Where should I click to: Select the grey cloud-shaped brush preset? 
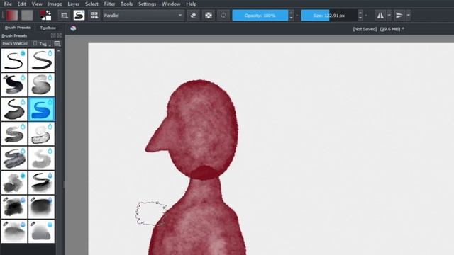coord(41,232)
